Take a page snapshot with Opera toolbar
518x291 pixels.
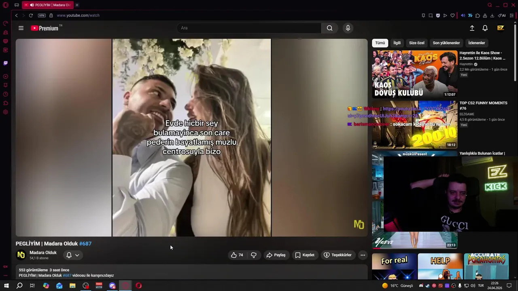pos(431,15)
